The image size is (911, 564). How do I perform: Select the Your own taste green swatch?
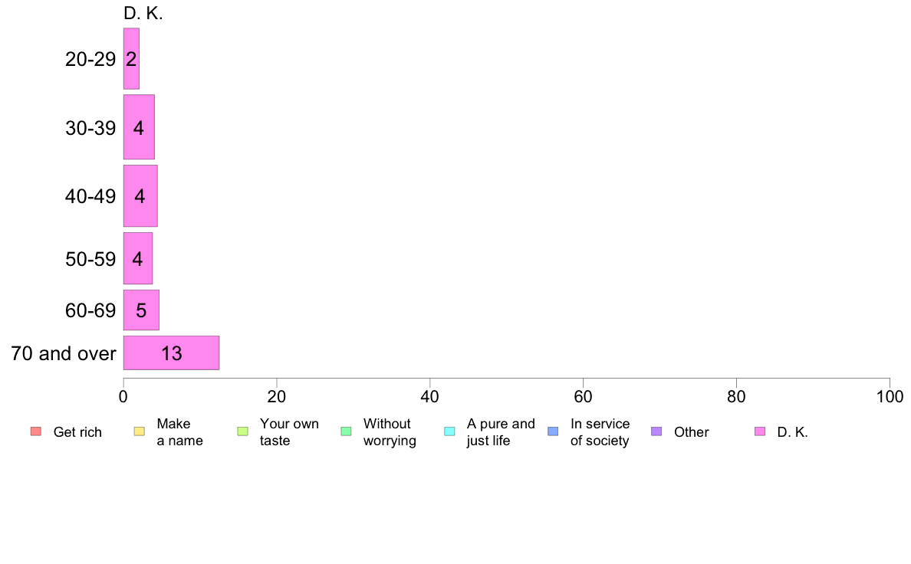tap(243, 431)
